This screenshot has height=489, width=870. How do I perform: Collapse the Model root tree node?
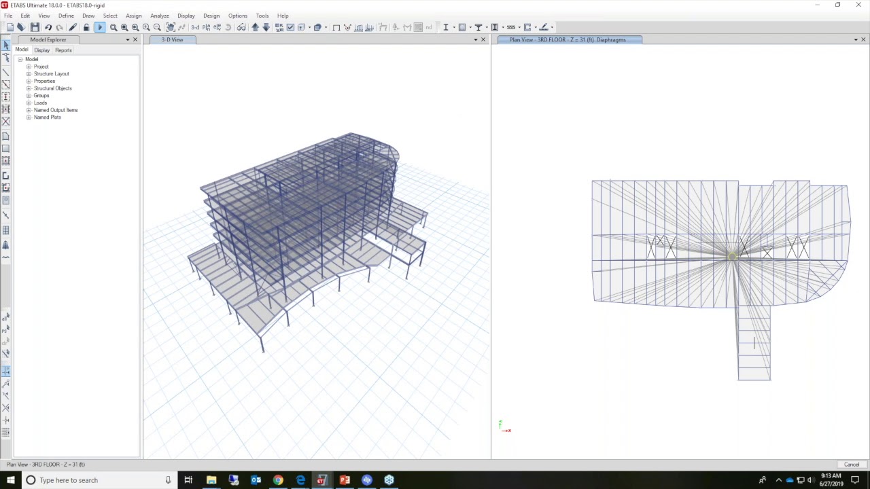point(20,60)
